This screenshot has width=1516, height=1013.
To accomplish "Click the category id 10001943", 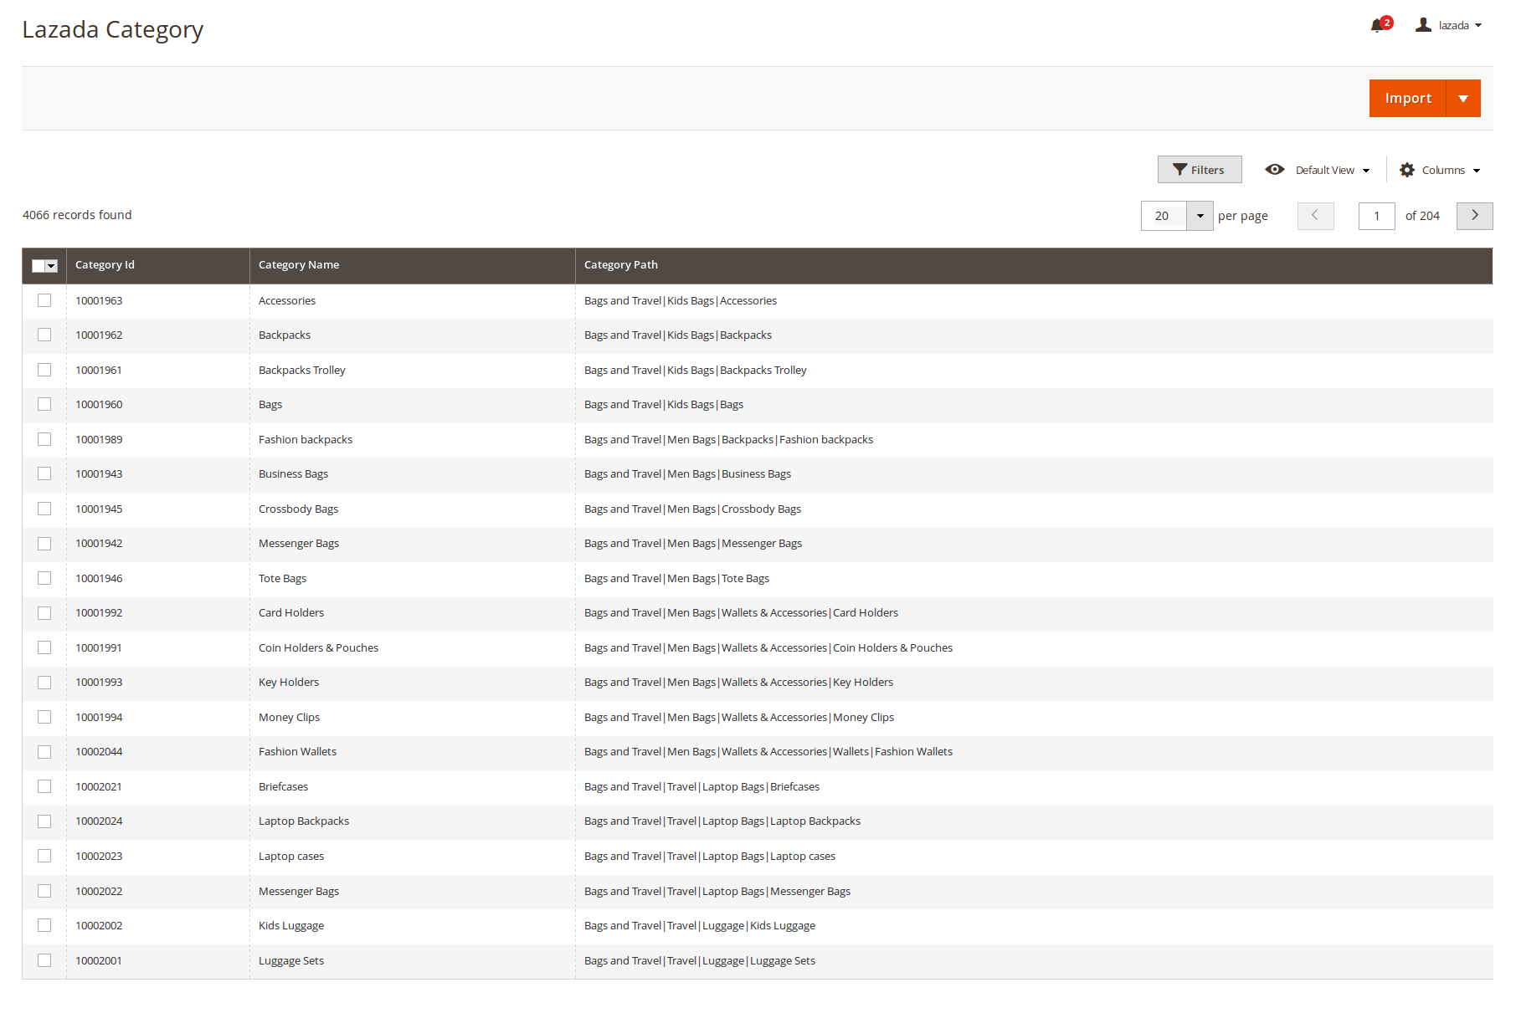I will (x=99, y=474).
